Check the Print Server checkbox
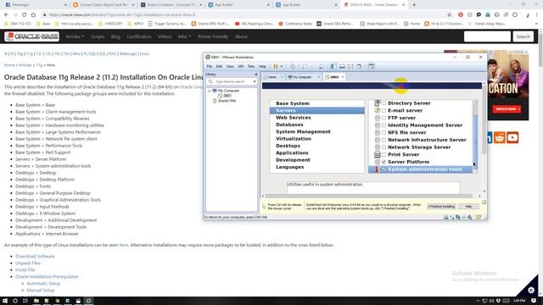 click(383, 154)
